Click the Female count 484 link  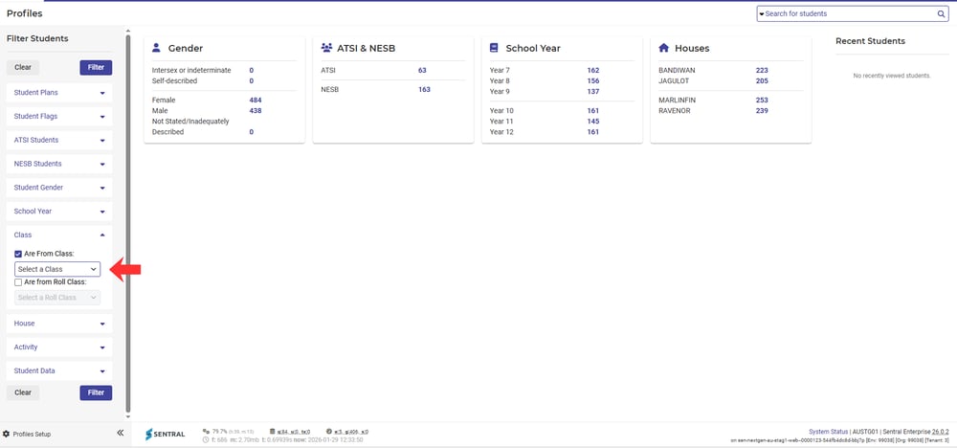point(256,100)
